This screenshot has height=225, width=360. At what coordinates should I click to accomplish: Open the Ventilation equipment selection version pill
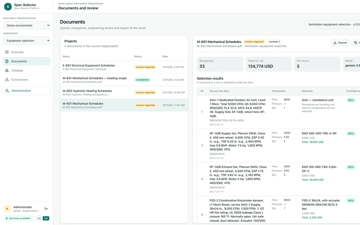coord(333,24)
